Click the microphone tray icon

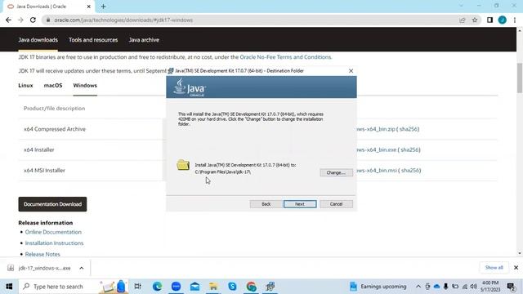[x=445, y=287]
